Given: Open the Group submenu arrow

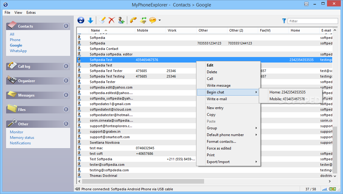Looking at the screenshot, I should 256,128.
